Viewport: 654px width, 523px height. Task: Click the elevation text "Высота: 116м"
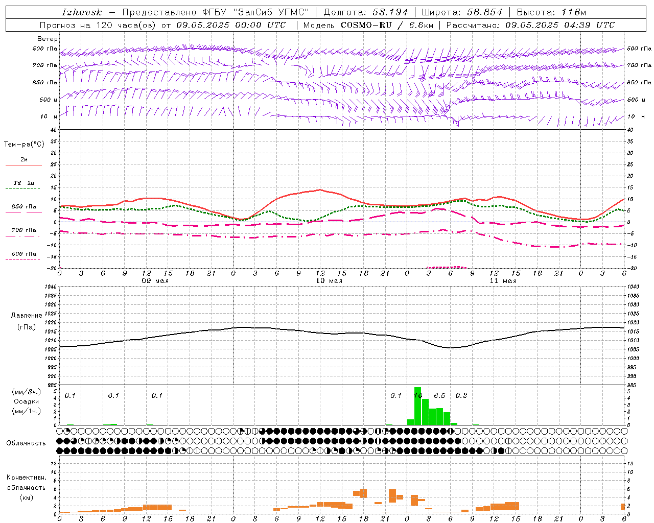(551, 12)
